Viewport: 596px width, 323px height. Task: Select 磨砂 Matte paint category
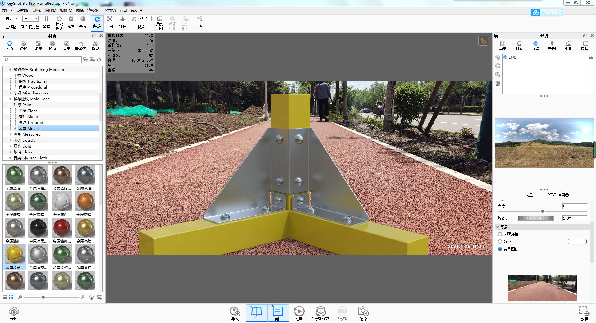(28, 116)
